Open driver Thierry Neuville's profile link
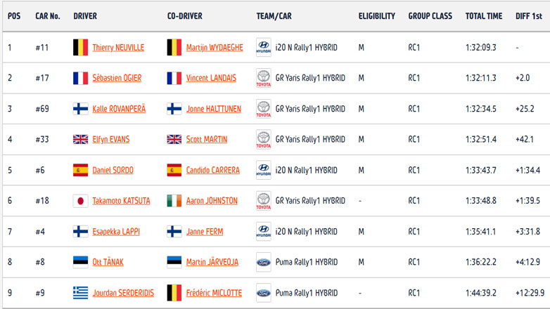Image resolution: width=550 pixels, height=309 pixels. pyautogui.click(x=118, y=48)
